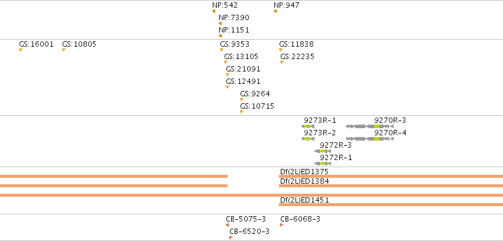Open the Df(2L)ED1375 label
This screenshot has width=503, height=241.
[x=304, y=172]
